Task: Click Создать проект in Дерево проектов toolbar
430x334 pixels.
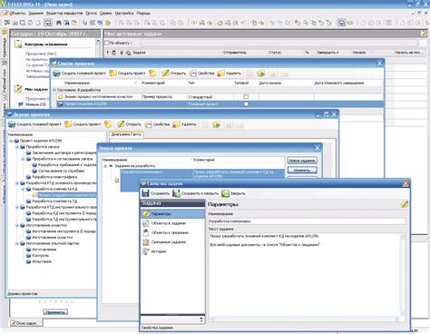Action: point(83,124)
